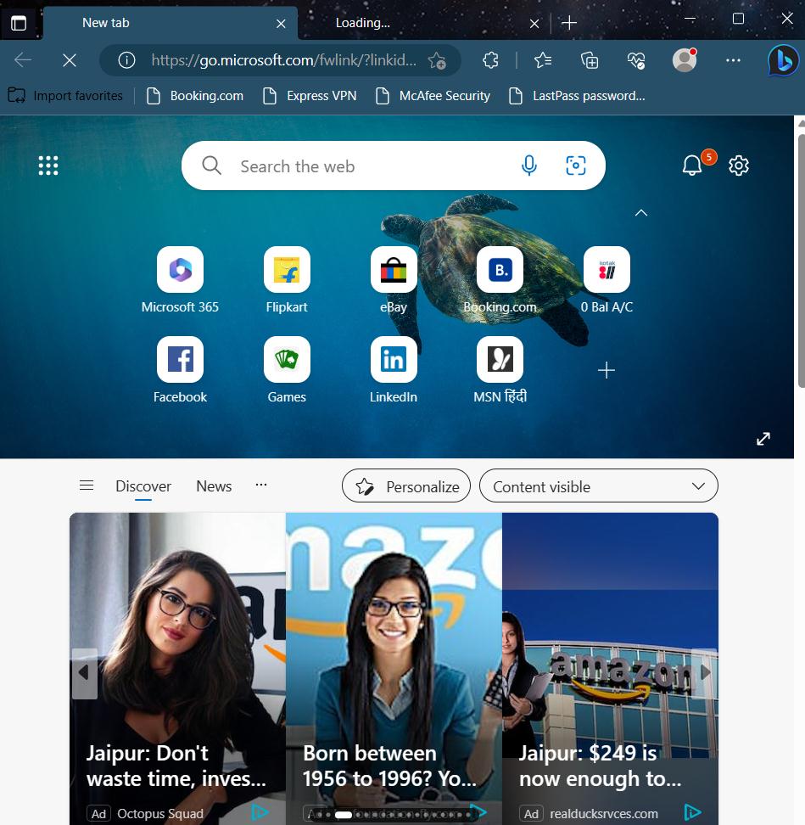Show the next carousel slide
The height and width of the screenshot is (825, 805).
705,673
